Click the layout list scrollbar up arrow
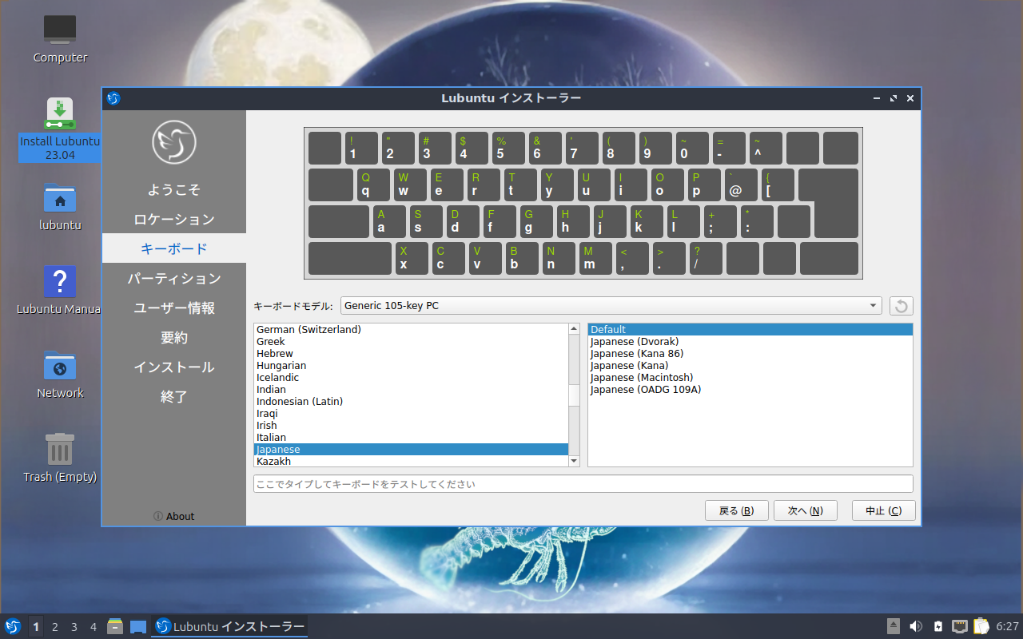This screenshot has width=1023, height=639. click(x=574, y=329)
